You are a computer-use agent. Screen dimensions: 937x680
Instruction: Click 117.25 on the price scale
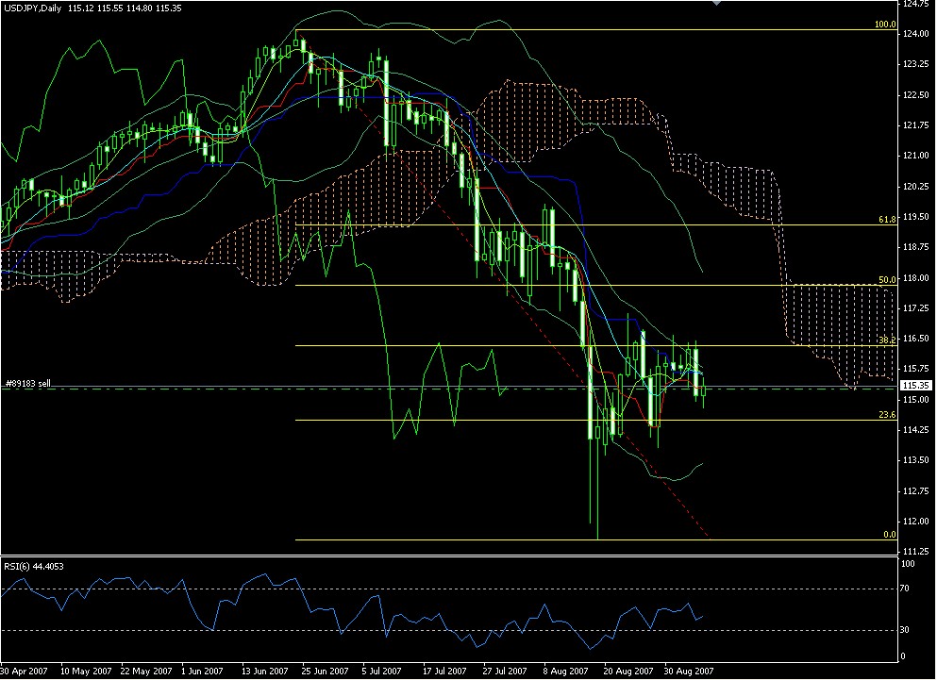[915, 307]
